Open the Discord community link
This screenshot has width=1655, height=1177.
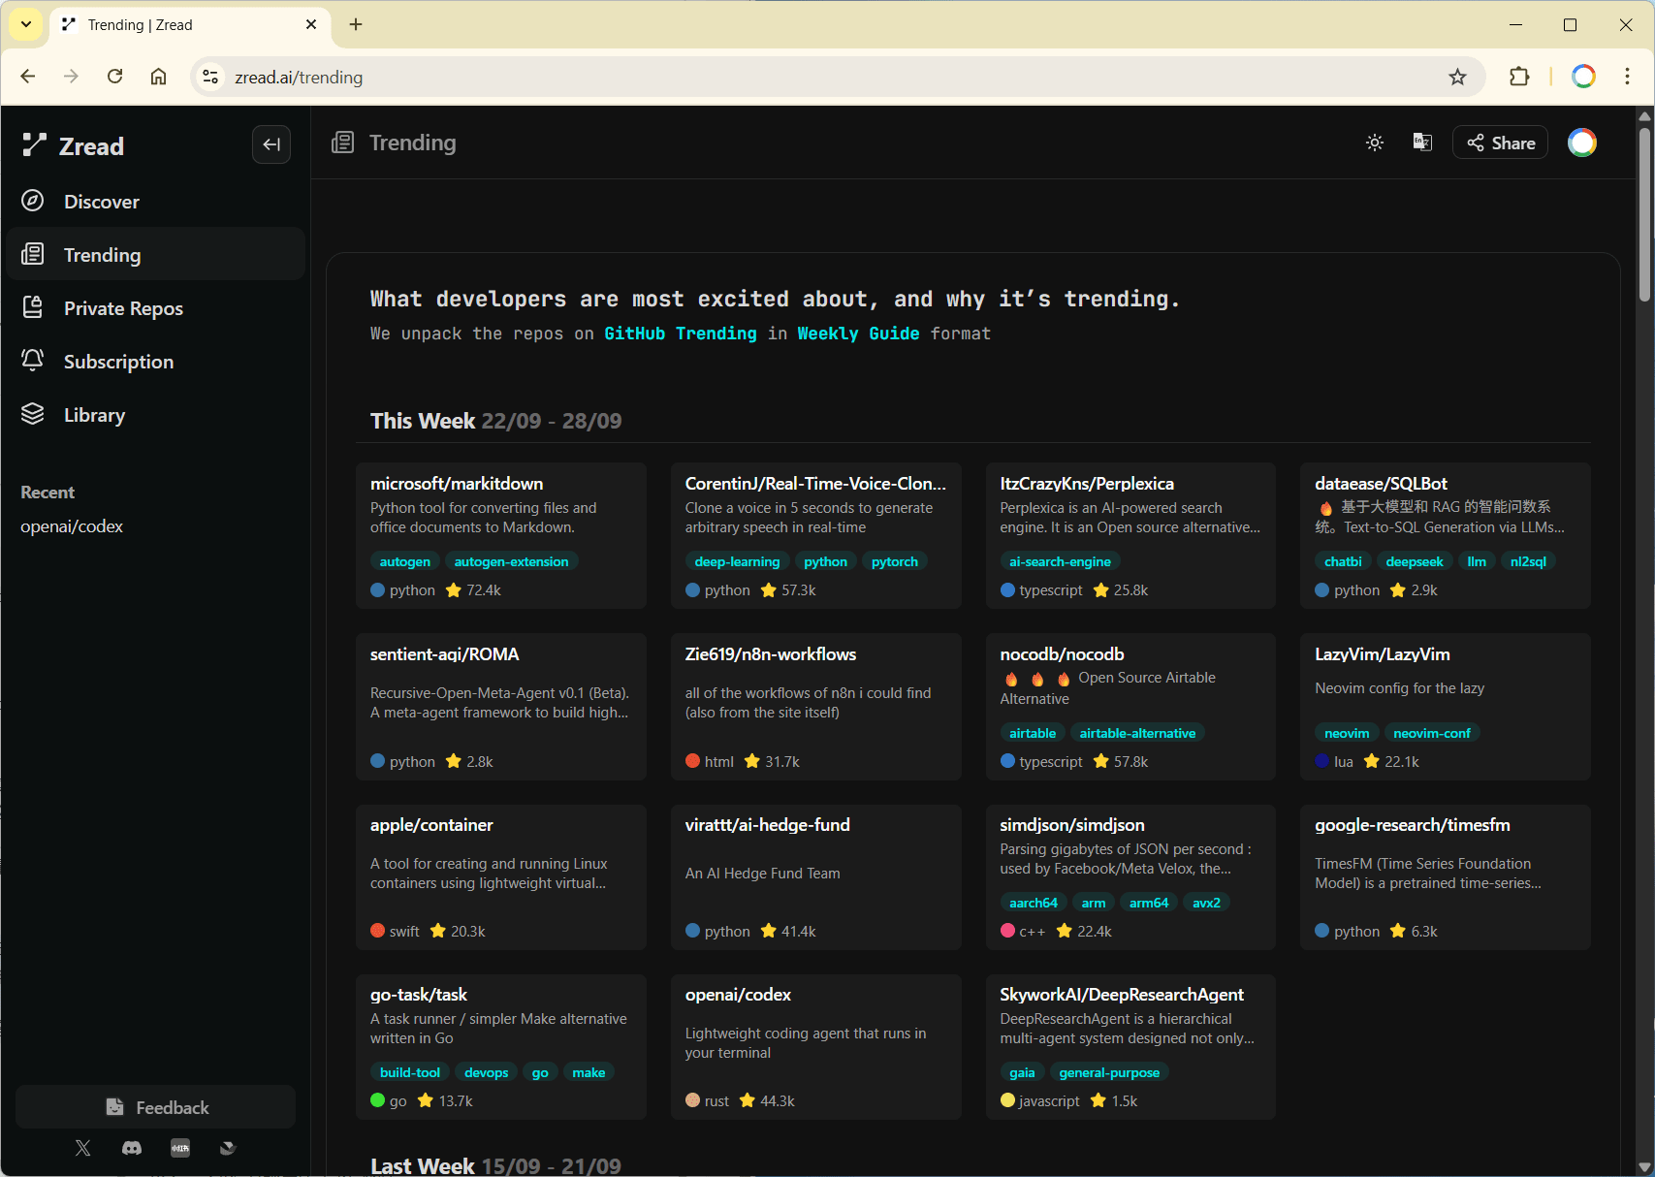132,1148
